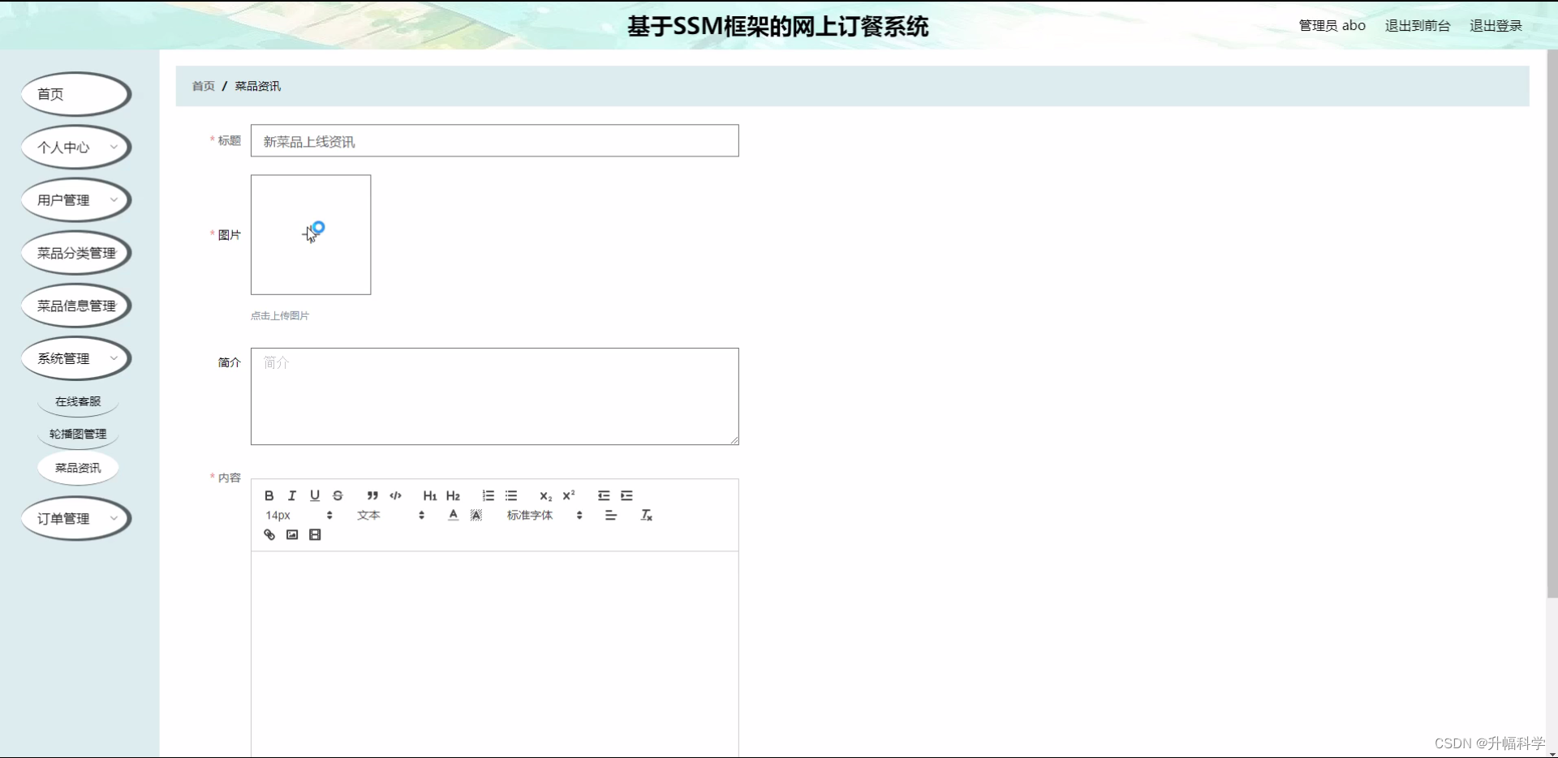Apply subscript formatting in the editor
1558x758 pixels.
(545, 495)
